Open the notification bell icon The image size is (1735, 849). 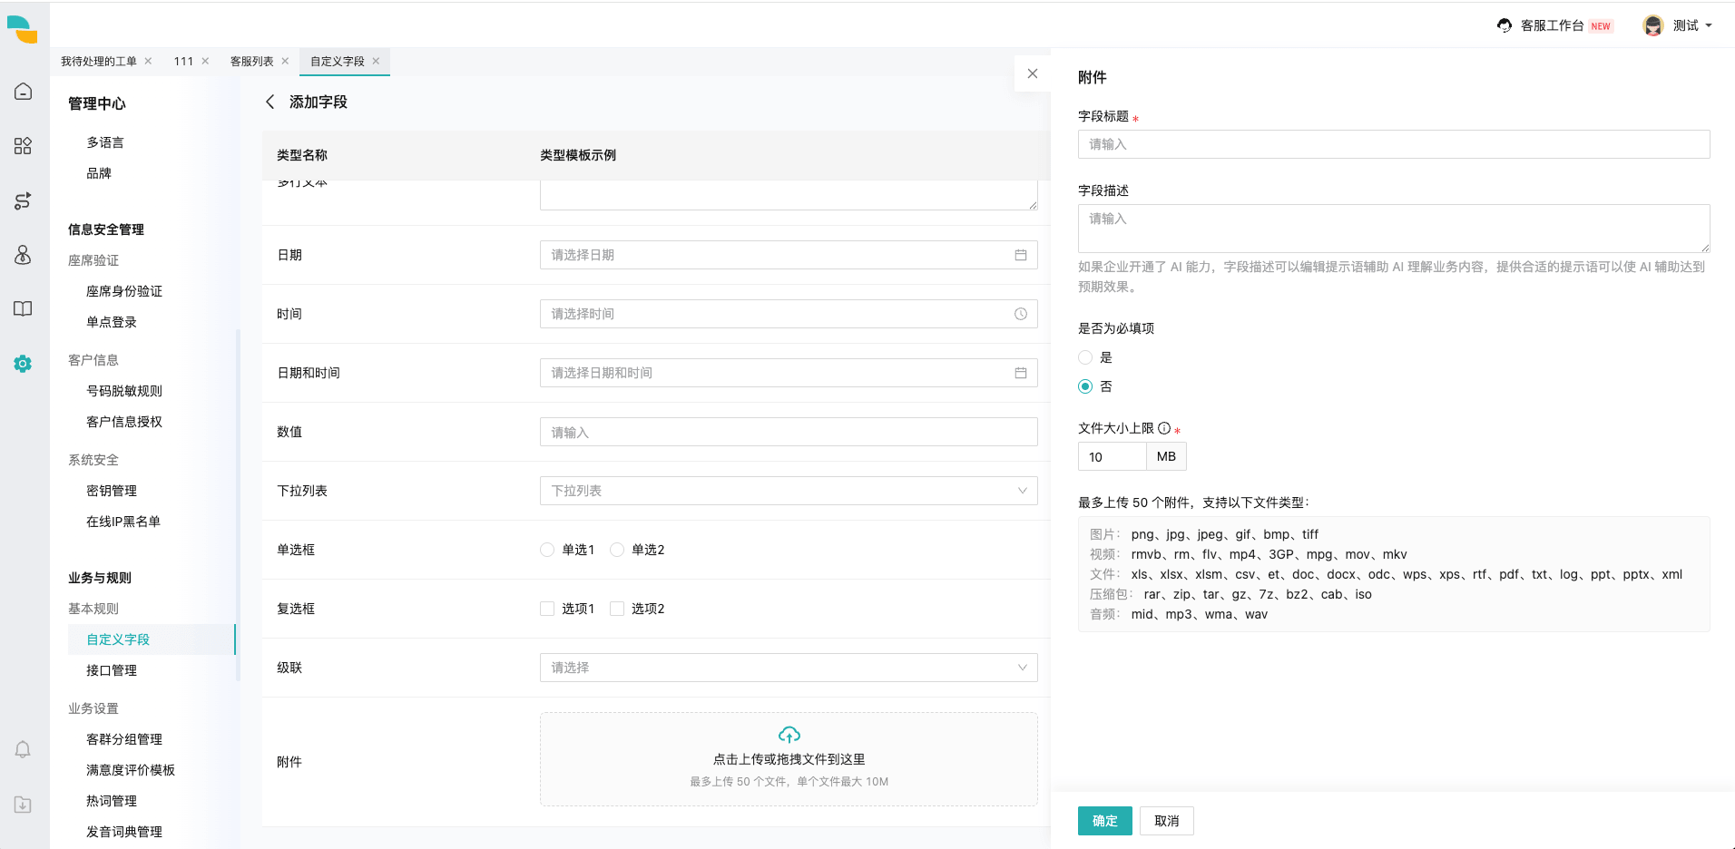(x=23, y=749)
